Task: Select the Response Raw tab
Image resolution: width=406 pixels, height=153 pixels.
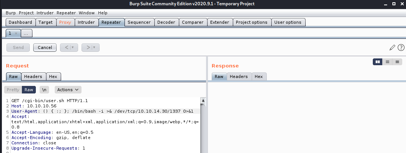Action: pyautogui.click(x=219, y=76)
